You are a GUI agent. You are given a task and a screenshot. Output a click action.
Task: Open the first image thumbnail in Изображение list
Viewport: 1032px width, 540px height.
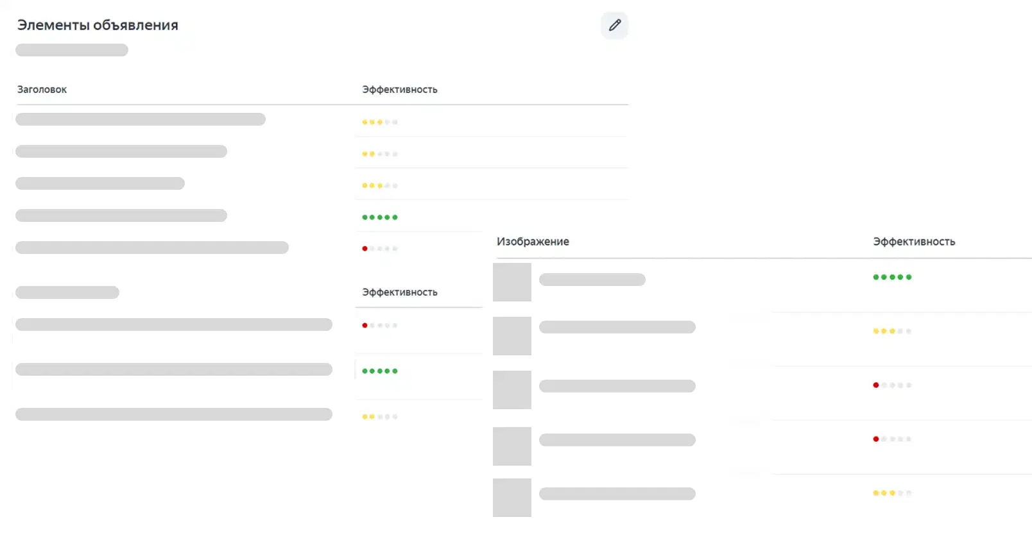coord(512,282)
